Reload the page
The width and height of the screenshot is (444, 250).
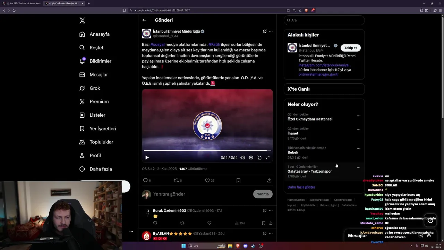(14, 10)
